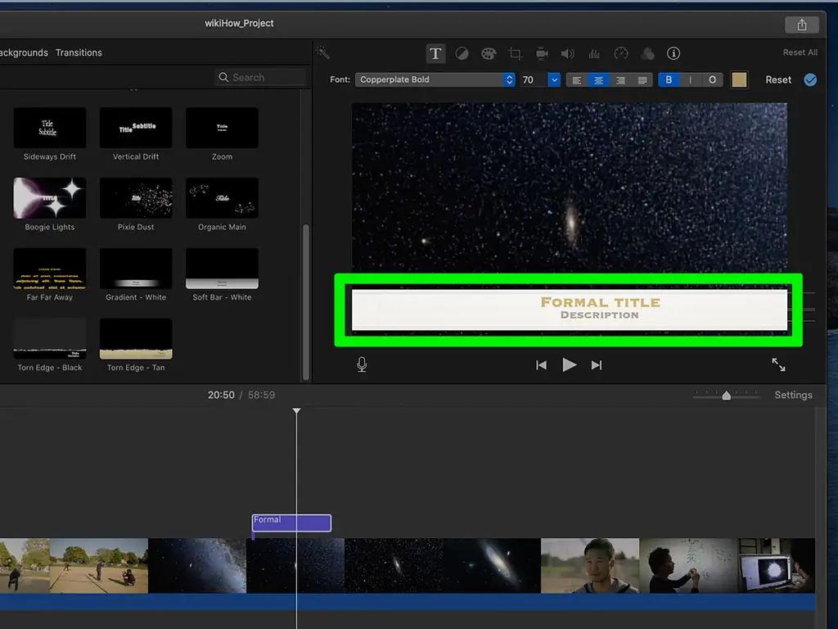The width and height of the screenshot is (838, 629).
Task: Open the Backgrounds tab
Action: point(24,52)
